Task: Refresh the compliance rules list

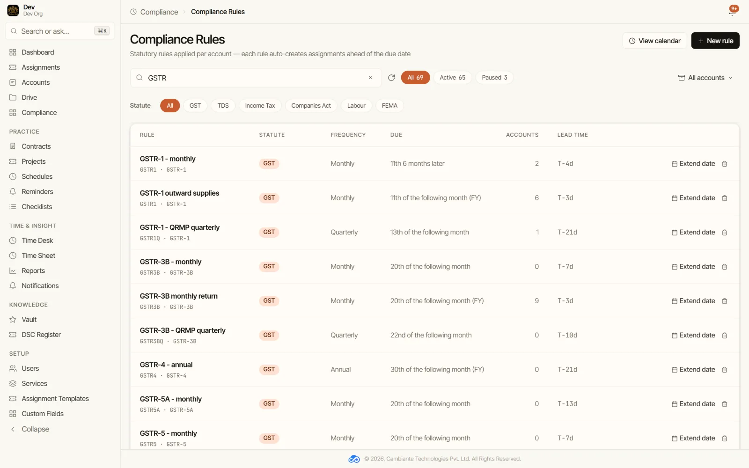Action: pyautogui.click(x=391, y=78)
